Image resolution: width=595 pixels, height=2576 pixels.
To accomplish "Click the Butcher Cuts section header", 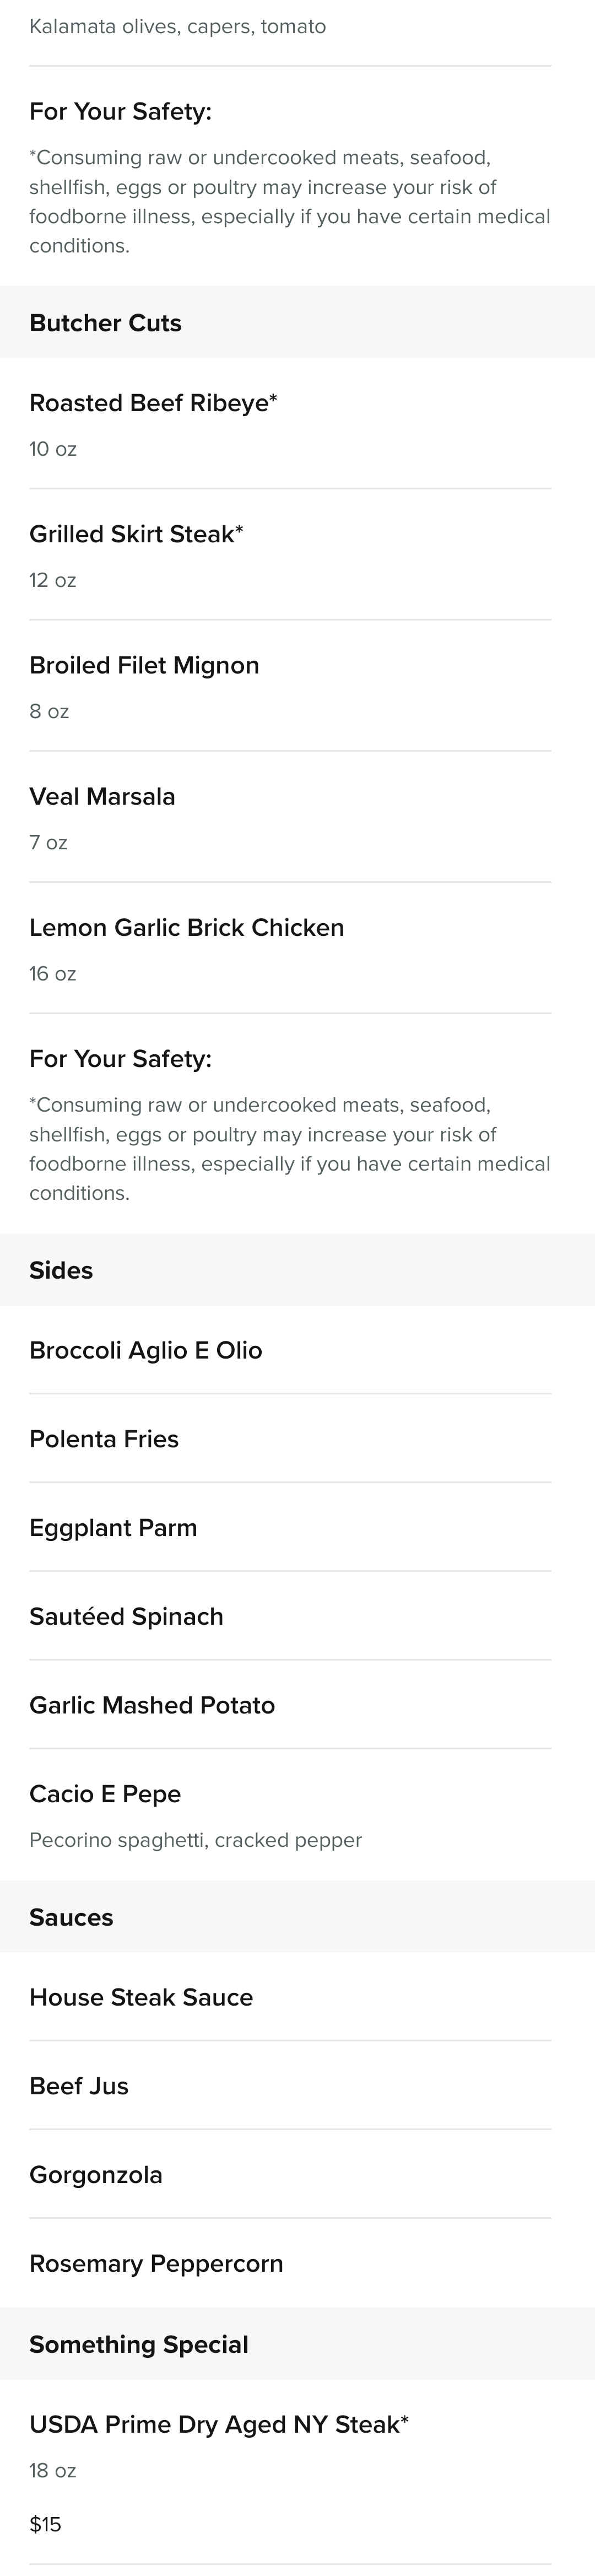I will (x=297, y=323).
